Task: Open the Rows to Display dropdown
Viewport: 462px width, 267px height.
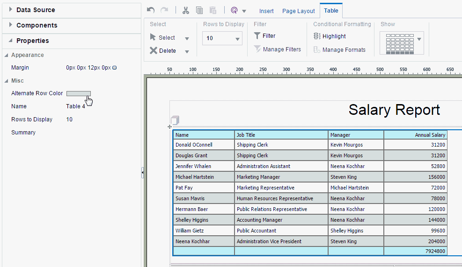Action: pyautogui.click(x=237, y=38)
